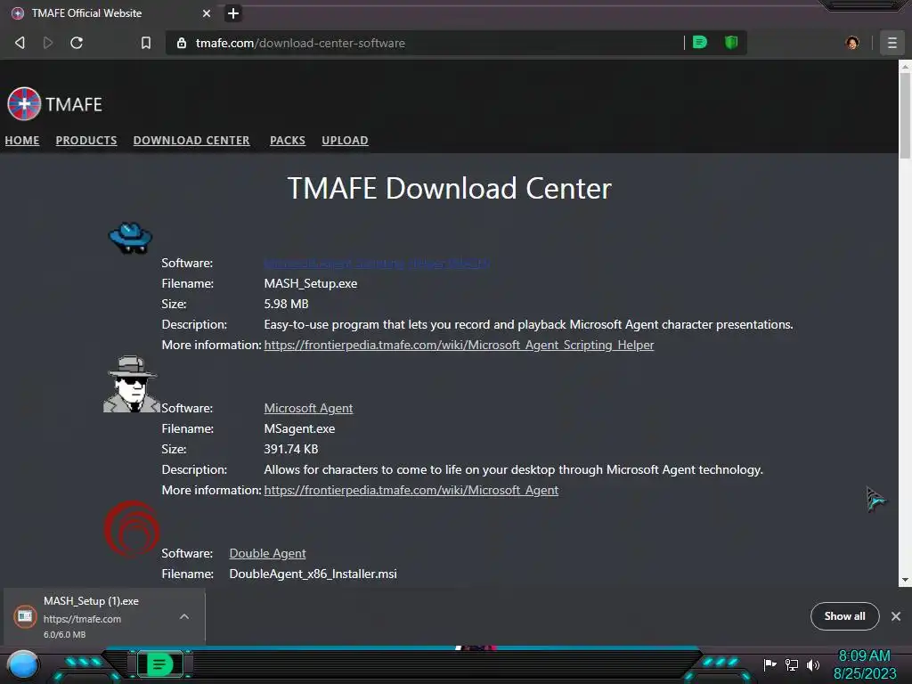Click the TMAFE logo icon
The height and width of the screenshot is (684, 912).
(x=24, y=104)
